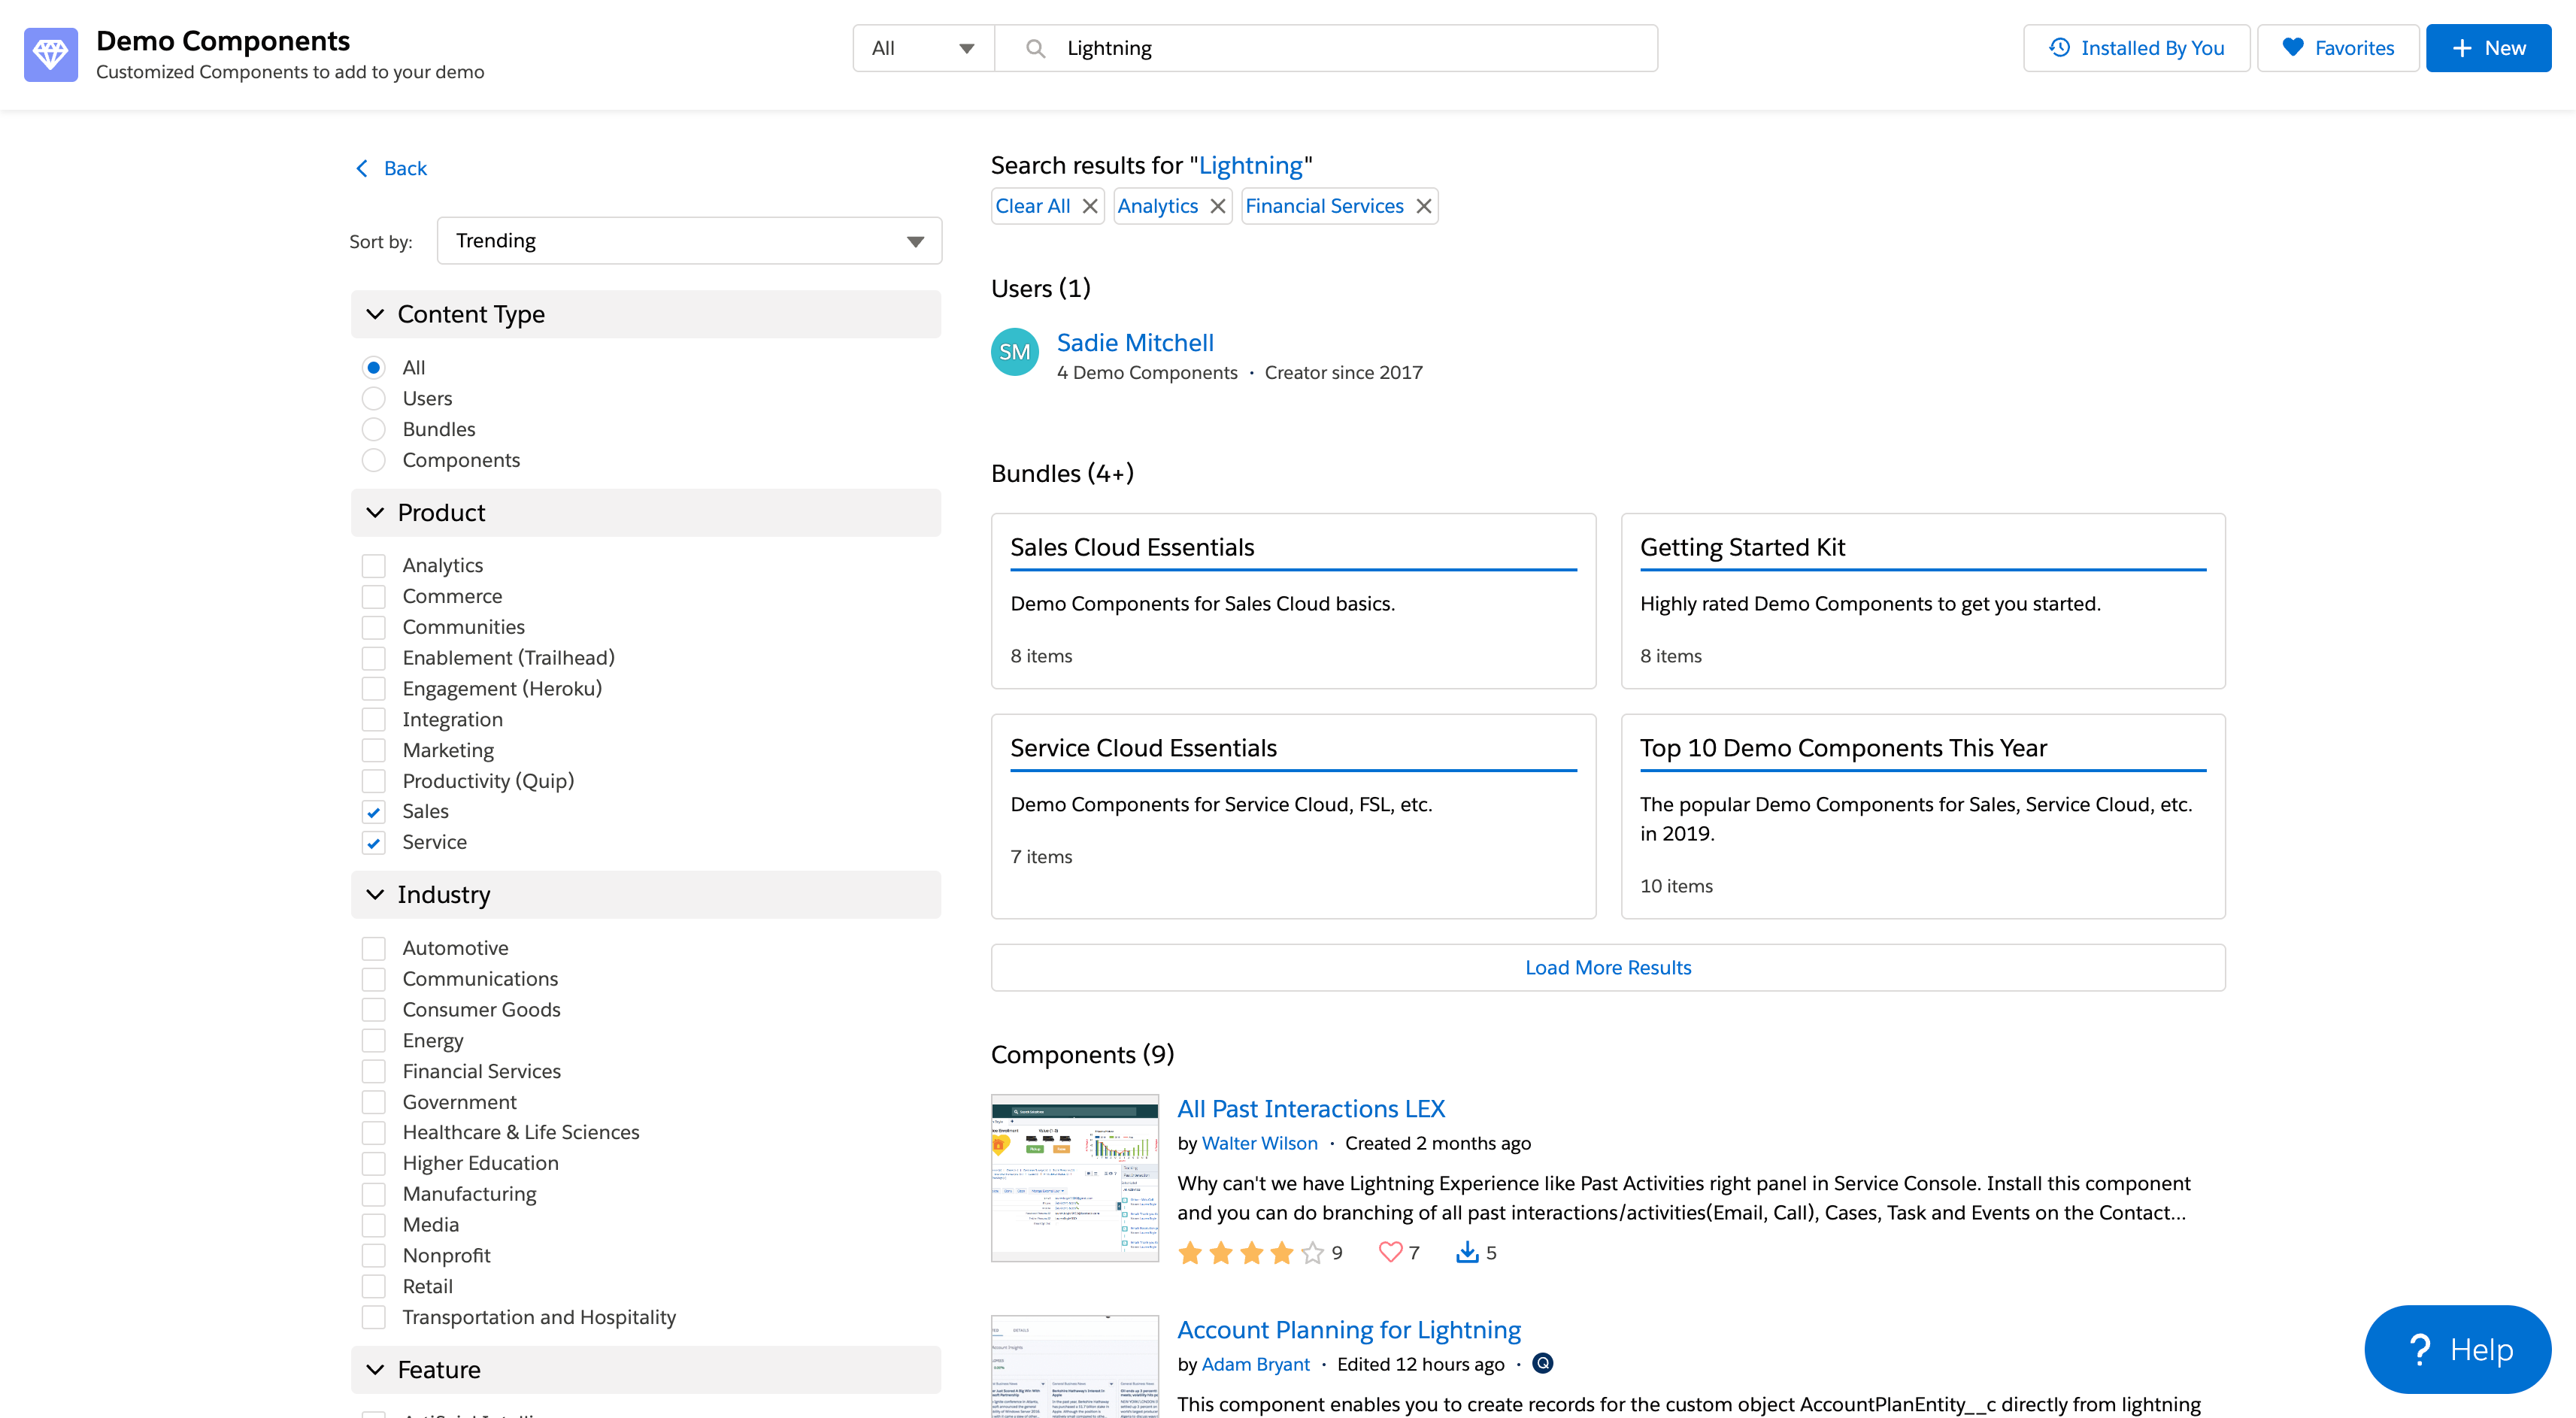Open All Past Interactions LEX component link
Screen dimensions: 2576x1418
tap(1311, 1109)
